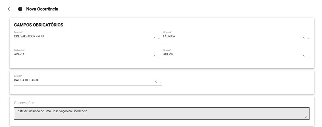Viewport: 322px width, 127px height.
Task: Open the Origem dropdown arrow
Action: tap(308, 38)
